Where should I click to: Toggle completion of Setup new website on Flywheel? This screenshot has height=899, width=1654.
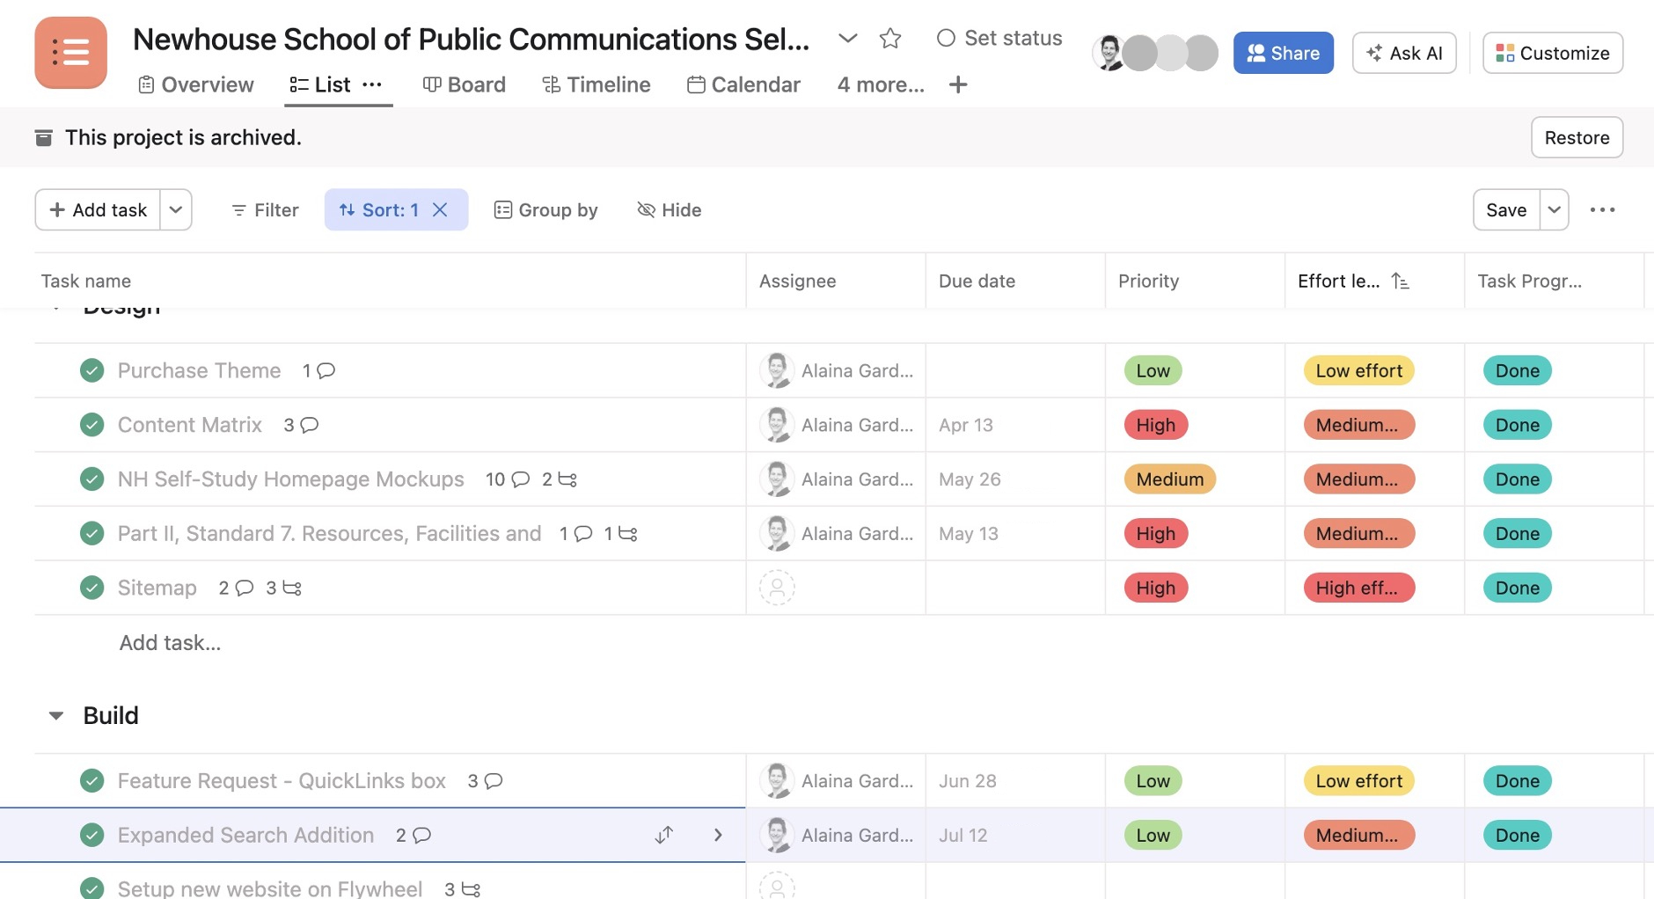click(91, 888)
